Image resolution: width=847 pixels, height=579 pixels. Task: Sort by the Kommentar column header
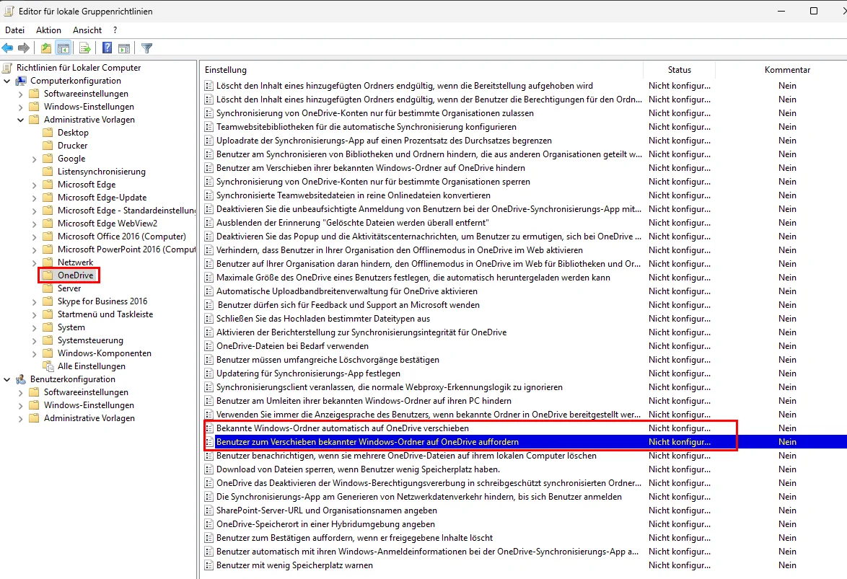point(787,70)
